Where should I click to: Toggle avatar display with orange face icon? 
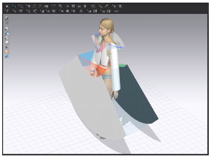coord(7,51)
